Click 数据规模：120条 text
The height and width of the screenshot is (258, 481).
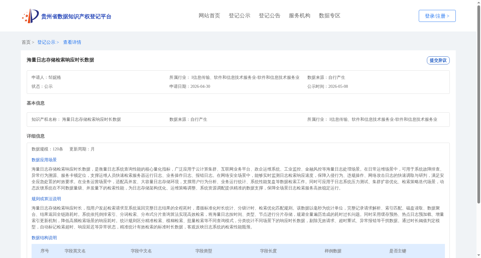click(x=47, y=149)
